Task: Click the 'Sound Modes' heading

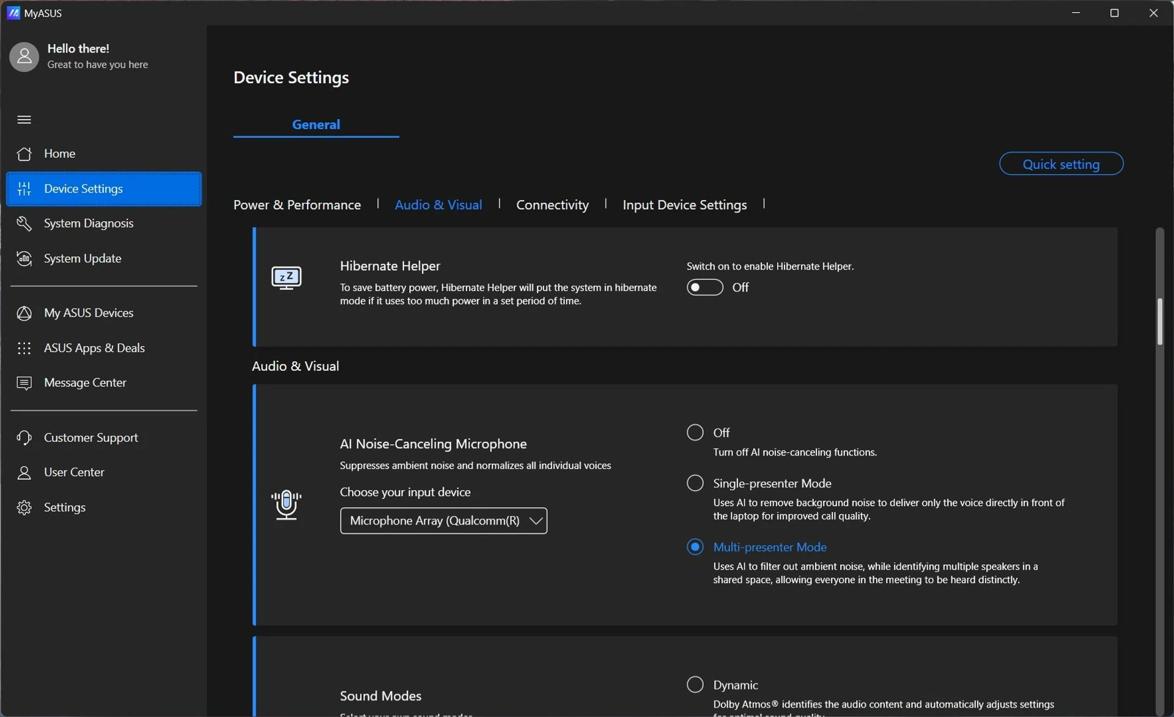Action: coord(380,696)
